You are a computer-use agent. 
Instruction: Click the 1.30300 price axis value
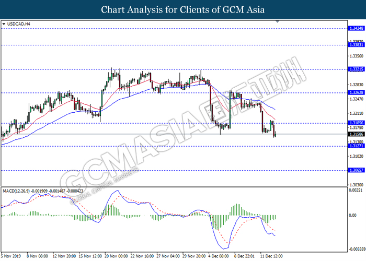coord(357,185)
